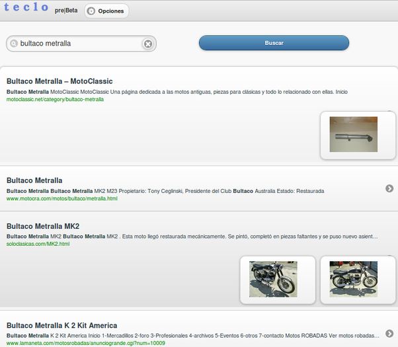Click the www.lamaneta.com motosrobadas URL
Viewport: 398px width, 347px height.
86,343
